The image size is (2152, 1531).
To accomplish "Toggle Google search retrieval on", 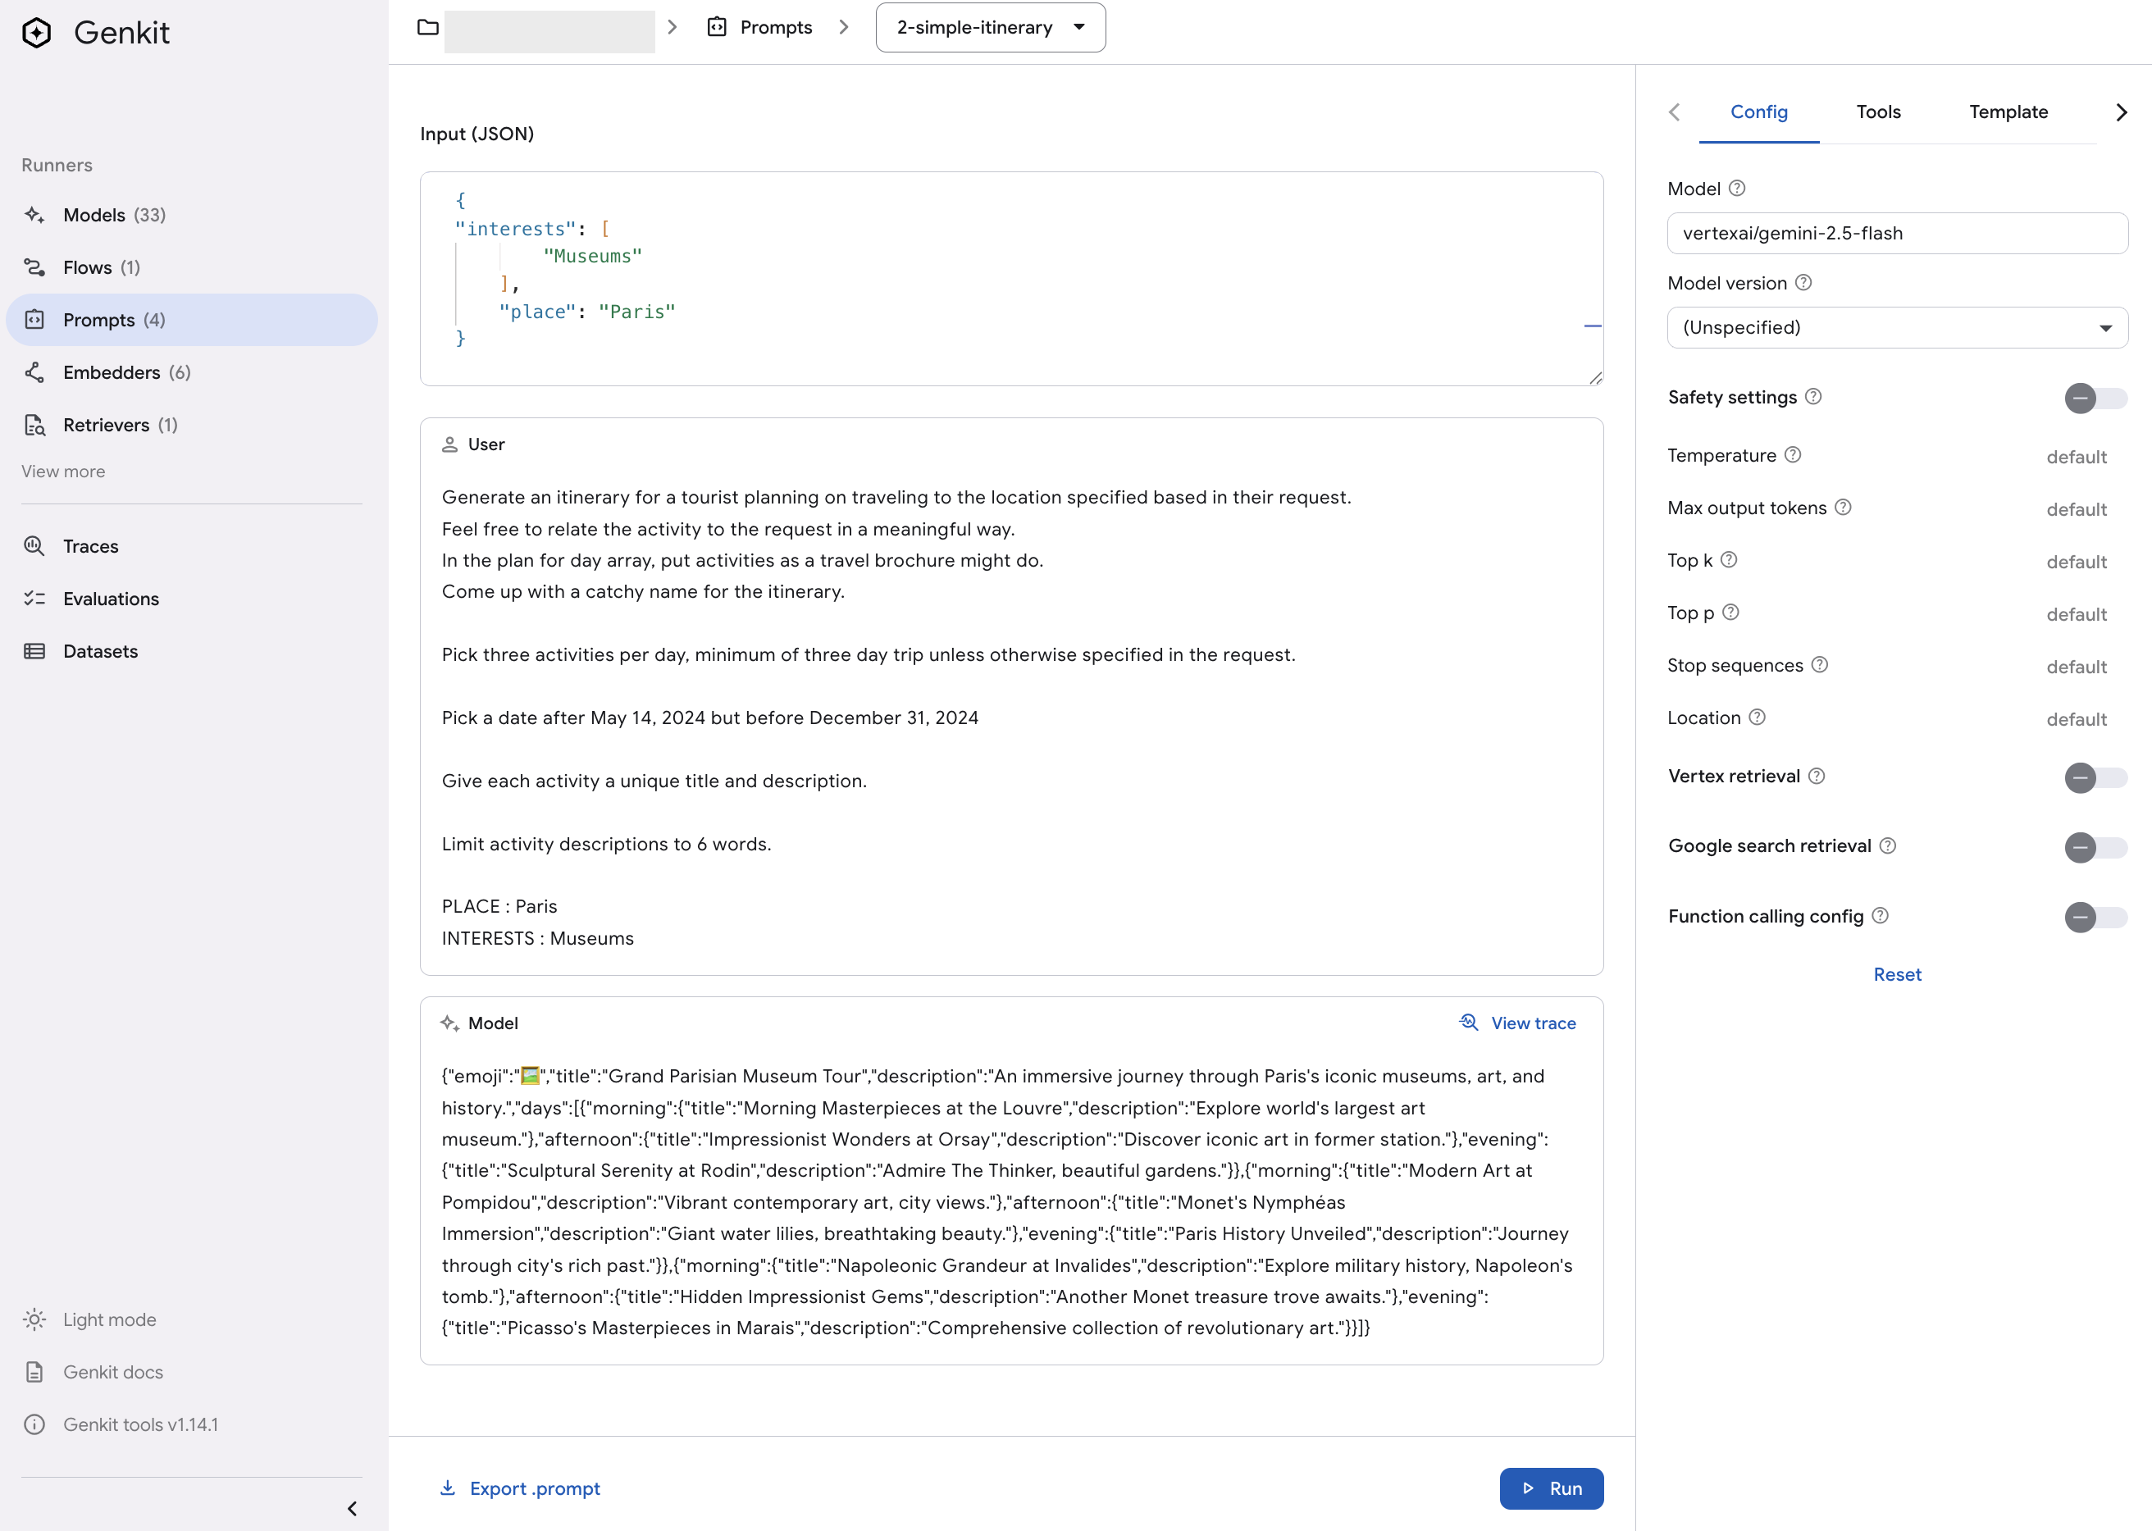I will click(2096, 848).
